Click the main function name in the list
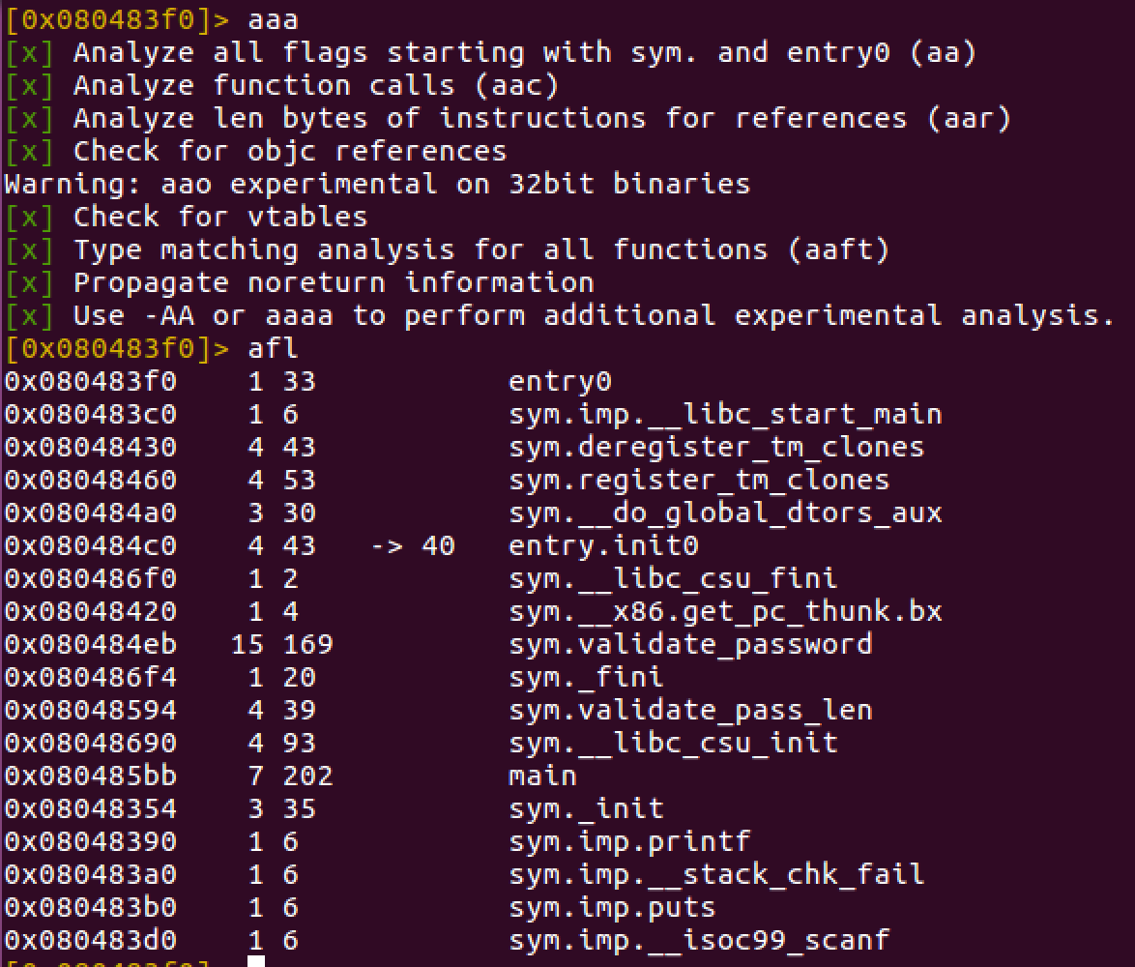This screenshot has height=967, width=1135. click(x=542, y=776)
